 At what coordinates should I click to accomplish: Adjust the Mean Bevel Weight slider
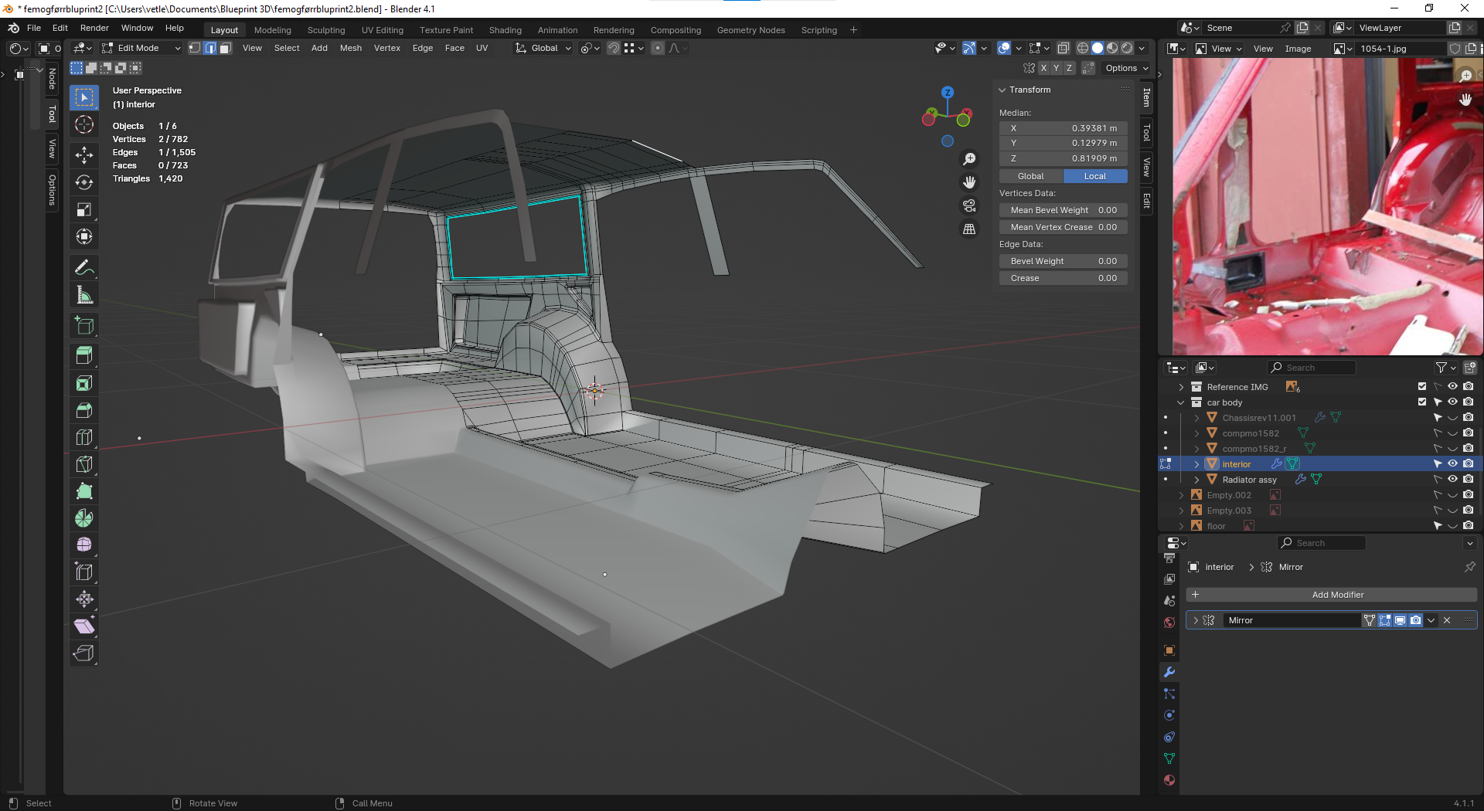click(x=1063, y=210)
